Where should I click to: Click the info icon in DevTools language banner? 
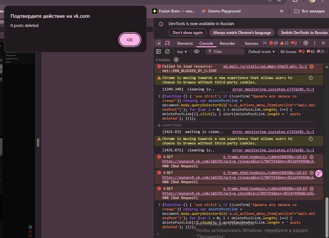point(161,24)
